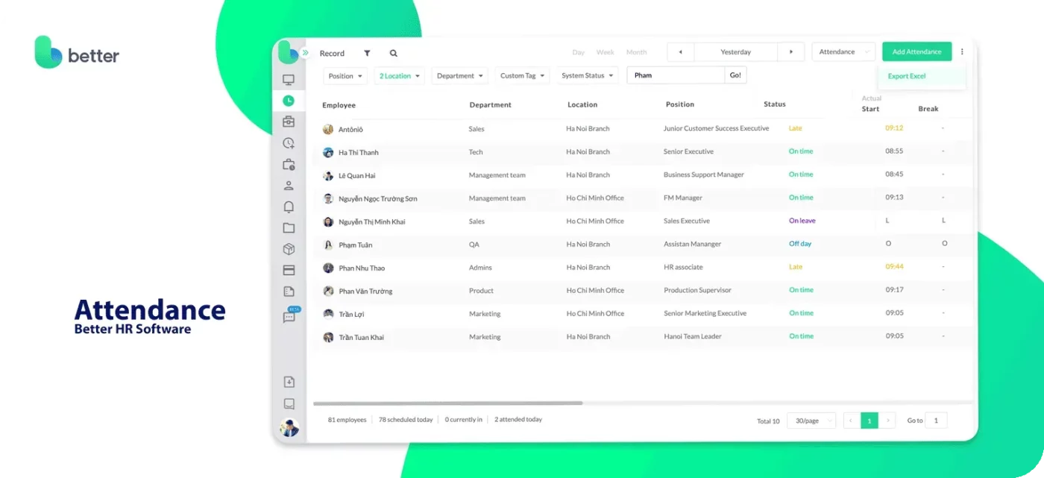Open the Attendance view type dropdown
Viewport: 1044px width, 478px height.
click(843, 52)
